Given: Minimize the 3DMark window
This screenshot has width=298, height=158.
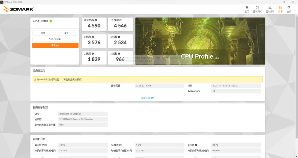Looking at the screenshot, I should coord(275,2).
